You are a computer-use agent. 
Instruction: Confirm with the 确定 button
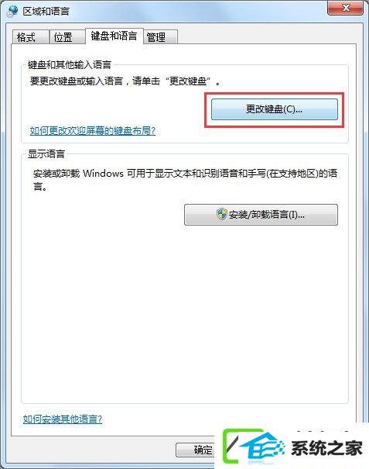(195, 450)
